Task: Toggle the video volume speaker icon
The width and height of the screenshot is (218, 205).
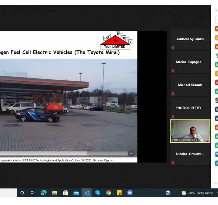Action: [131, 153]
